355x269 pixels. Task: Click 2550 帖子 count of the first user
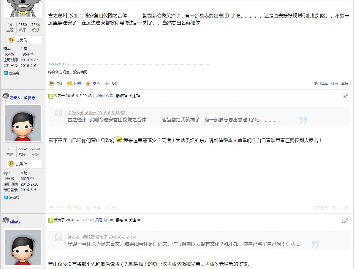(x=23, y=27)
